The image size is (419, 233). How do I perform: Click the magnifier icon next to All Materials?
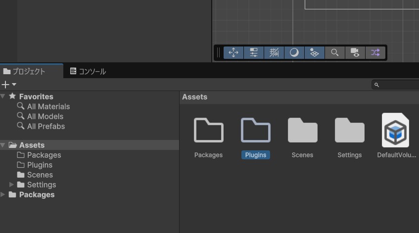[21, 106]
